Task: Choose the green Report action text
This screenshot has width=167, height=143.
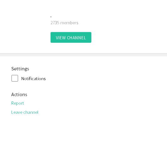Action: coord(18,103)
